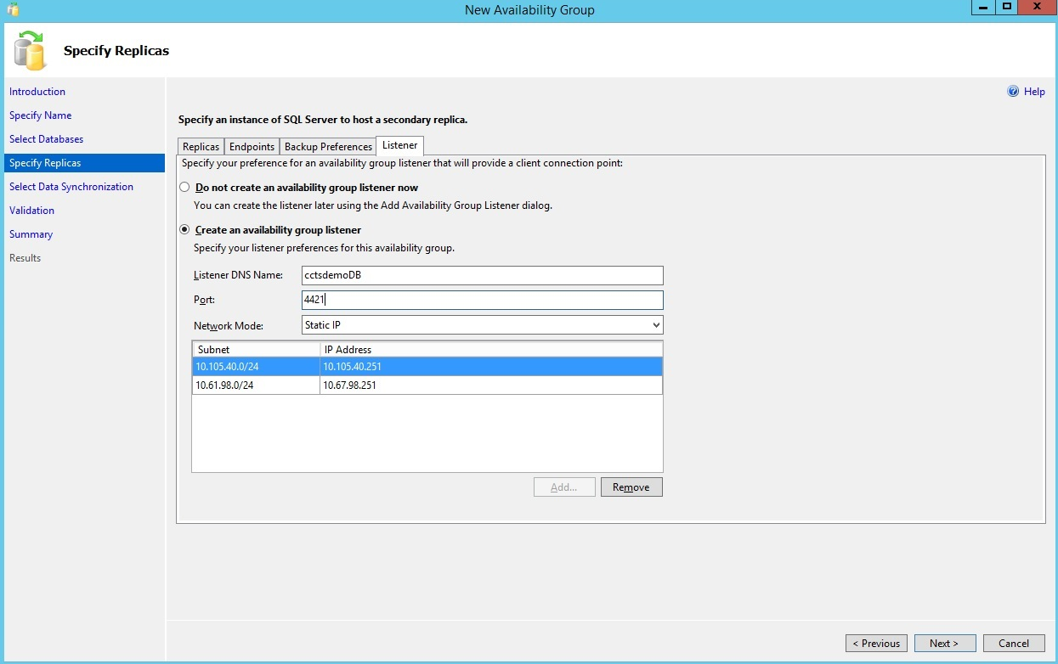The height and width of the screenshot is (664, 1058).
Task: Switch to the Replicas tab
Action: click(x=201, y=147)
